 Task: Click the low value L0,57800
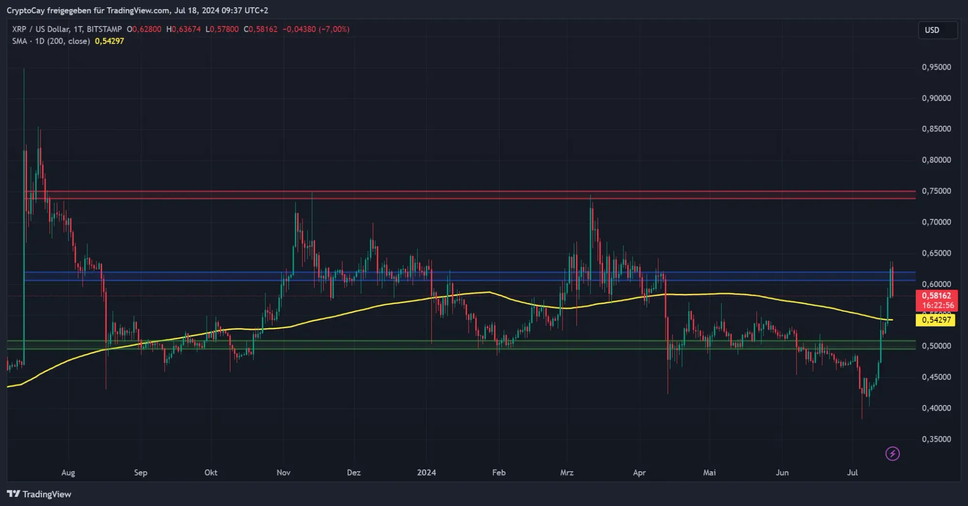coord(222,29)
